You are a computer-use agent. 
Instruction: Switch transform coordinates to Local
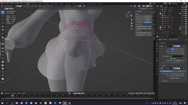pyautogui.click(x=147, y=22)
